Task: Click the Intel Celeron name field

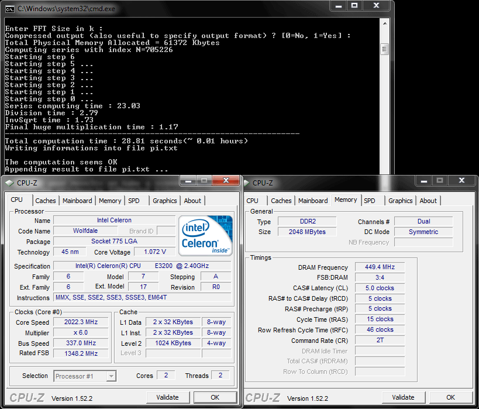Action: click(114, 220)
